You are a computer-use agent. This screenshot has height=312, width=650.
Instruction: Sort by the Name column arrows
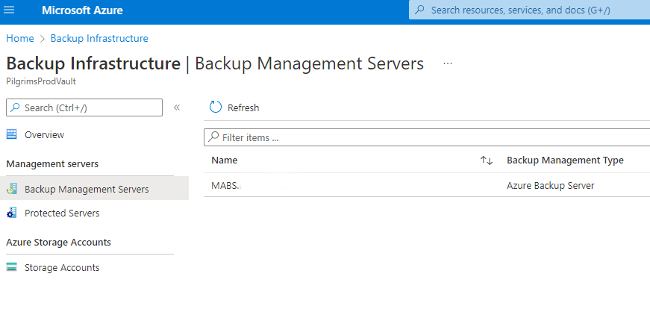click(x=487, y=160)
